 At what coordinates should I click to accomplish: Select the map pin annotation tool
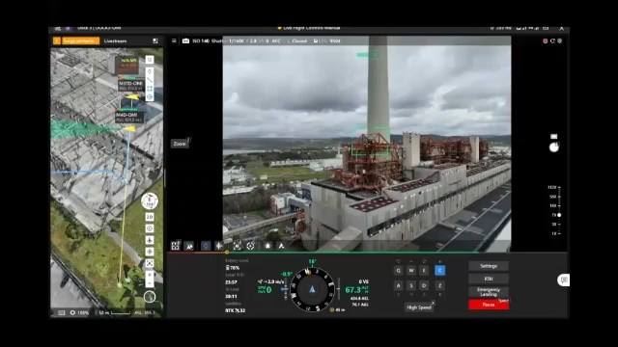click(x=150, y=71)
